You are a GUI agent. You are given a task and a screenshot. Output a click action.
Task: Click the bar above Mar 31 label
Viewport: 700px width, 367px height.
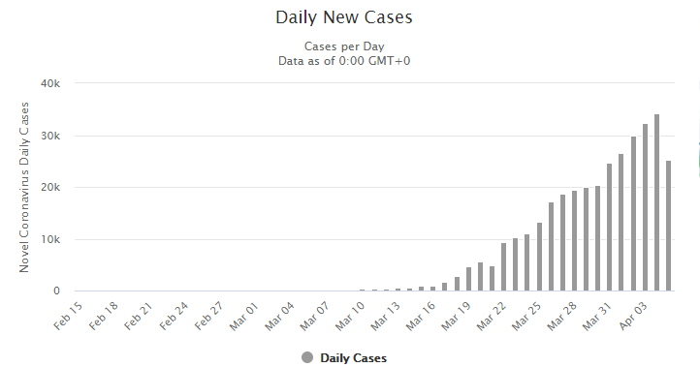[610, 227]
